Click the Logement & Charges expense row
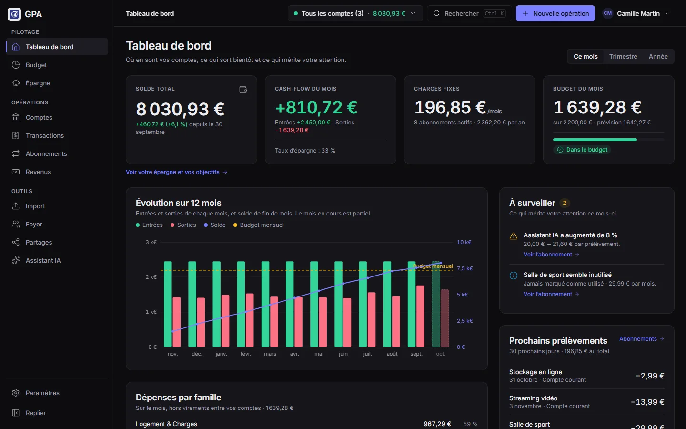Image resolution: width=686 pixels, height=429 pixels. [x=307, y=424]
